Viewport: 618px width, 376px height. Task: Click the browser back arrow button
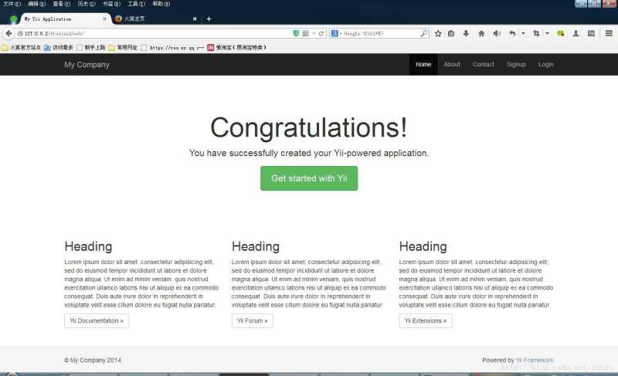[x=9, y=34]
